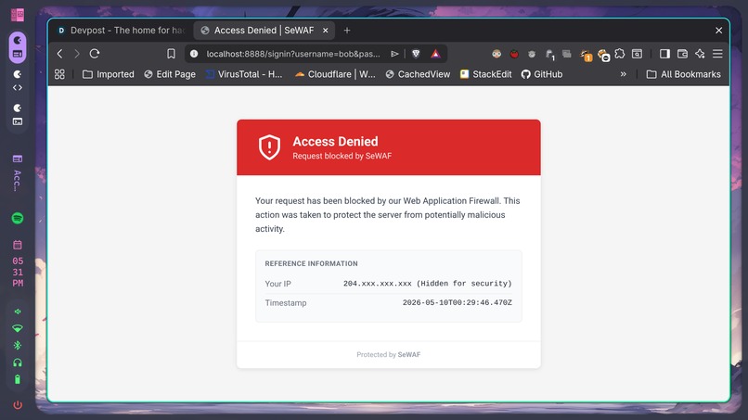Open the apps grid in bookmarks bar

pyautogui.click(x=59, y=74)
